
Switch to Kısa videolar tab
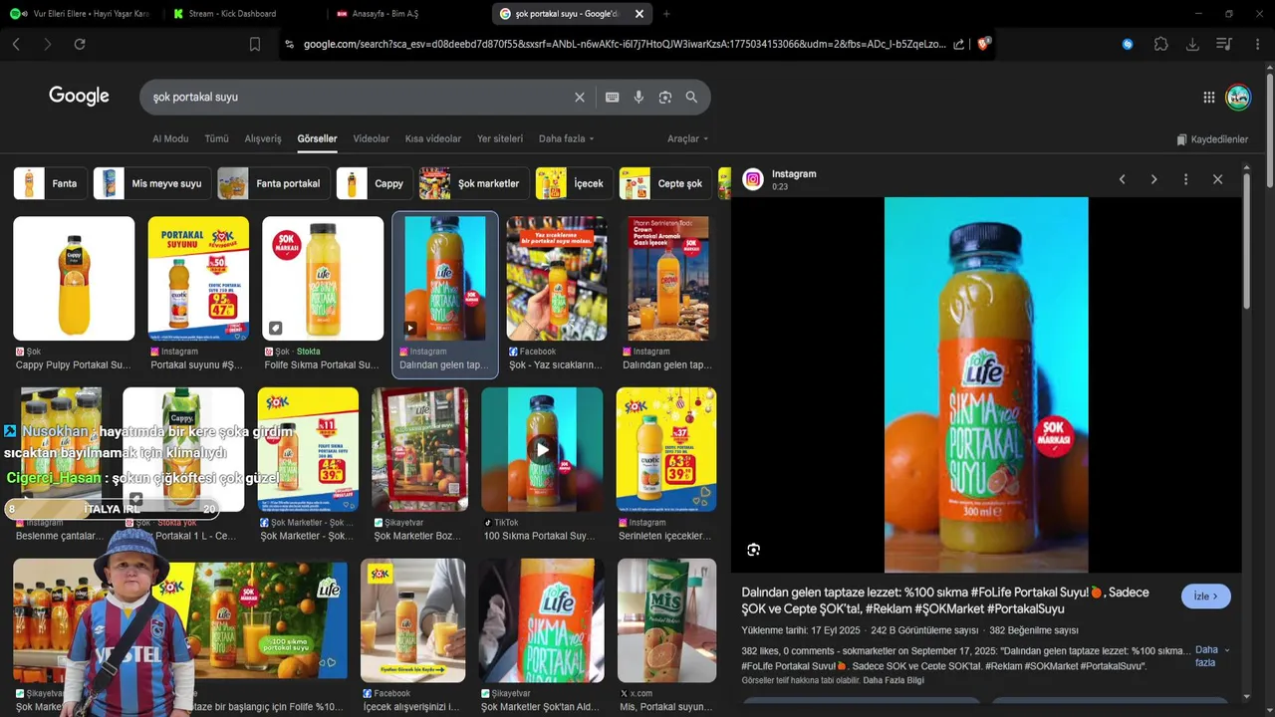click(x=433, y=138)
